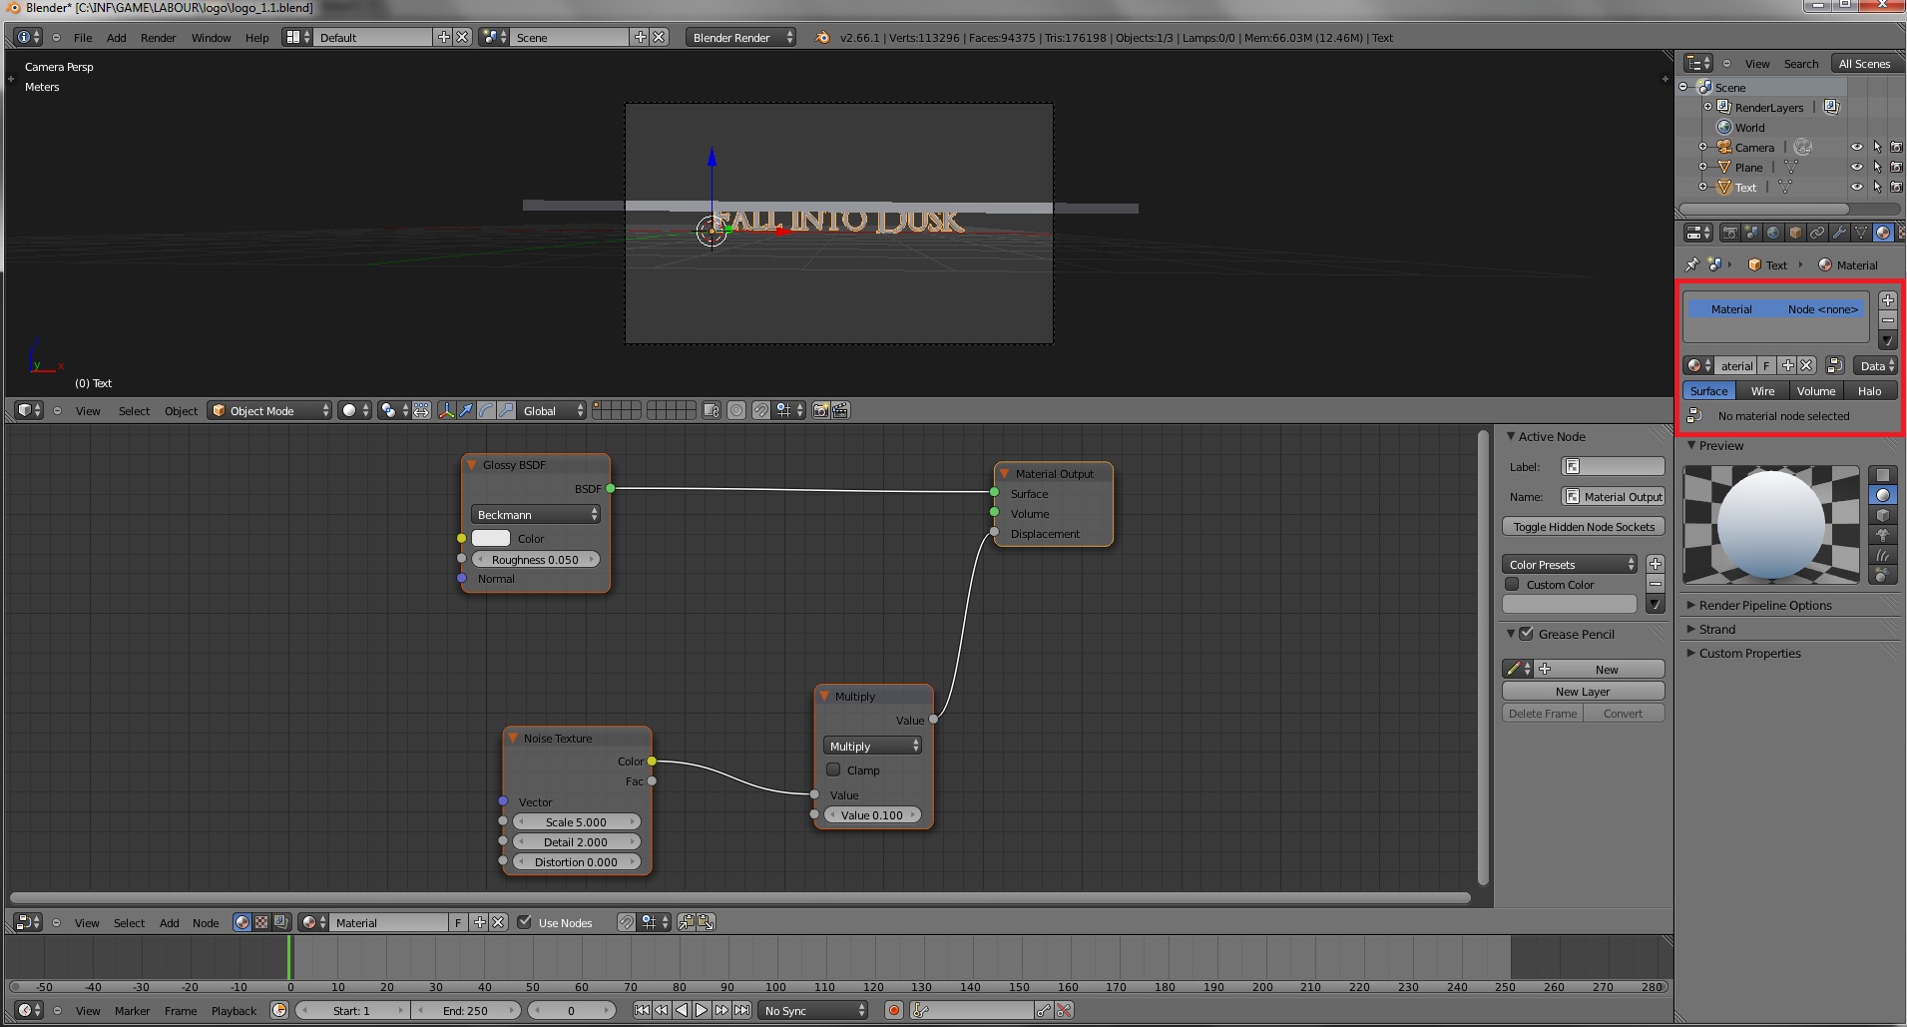Image resolution: width=1907 pixels, height=1027 pixels.
Task: Jump to first frame playback icon
Action: pos(643,1010)
